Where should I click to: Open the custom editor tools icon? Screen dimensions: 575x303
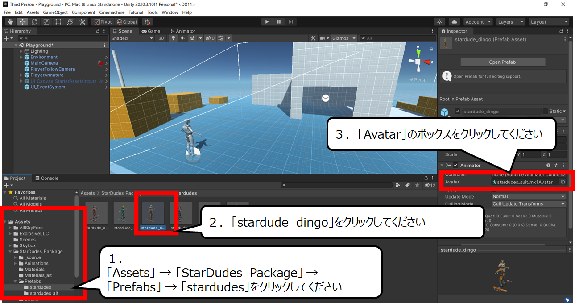(83, 21)
